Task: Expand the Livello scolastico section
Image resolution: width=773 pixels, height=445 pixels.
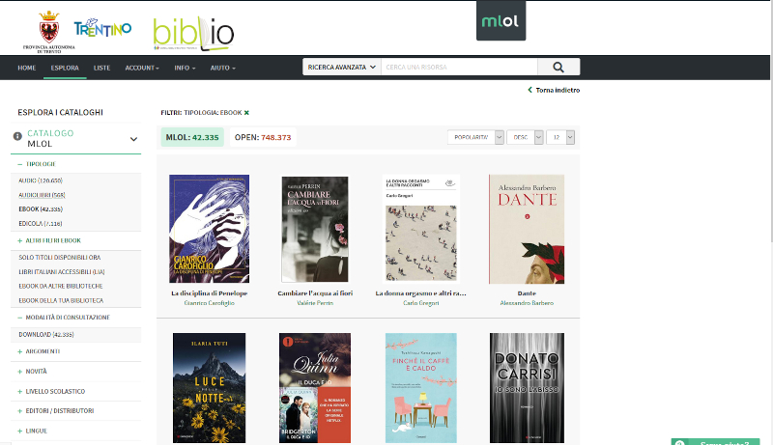Action: pyautogui.click(x=51, y=391)
